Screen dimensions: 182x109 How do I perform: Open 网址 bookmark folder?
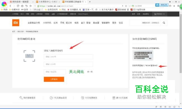pyautogui.click(x=62, y=10)
